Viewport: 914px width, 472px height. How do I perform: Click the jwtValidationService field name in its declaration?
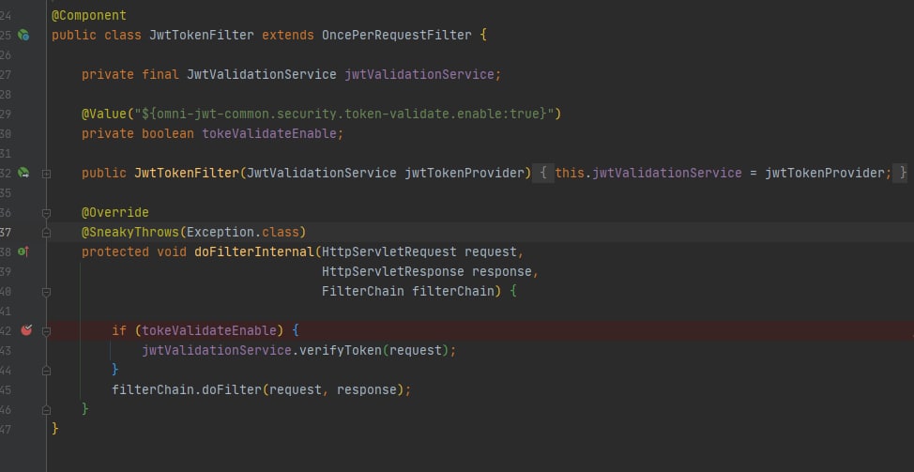(x=419, y=74)
